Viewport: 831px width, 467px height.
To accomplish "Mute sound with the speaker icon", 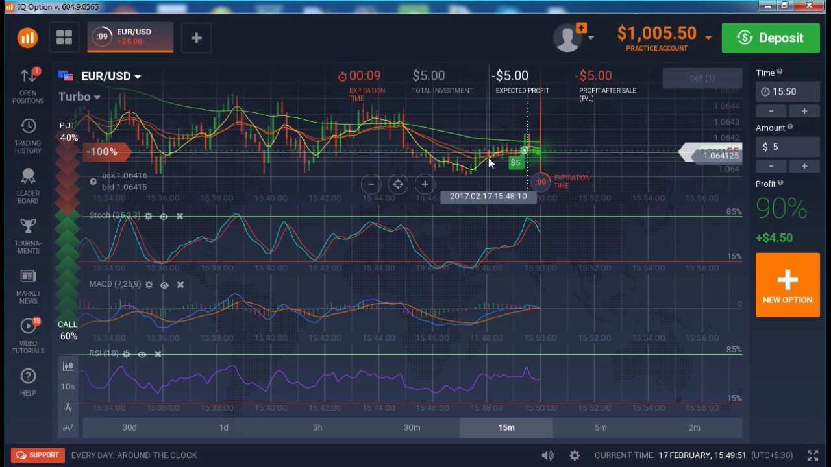I will click(x=547, y=455).
